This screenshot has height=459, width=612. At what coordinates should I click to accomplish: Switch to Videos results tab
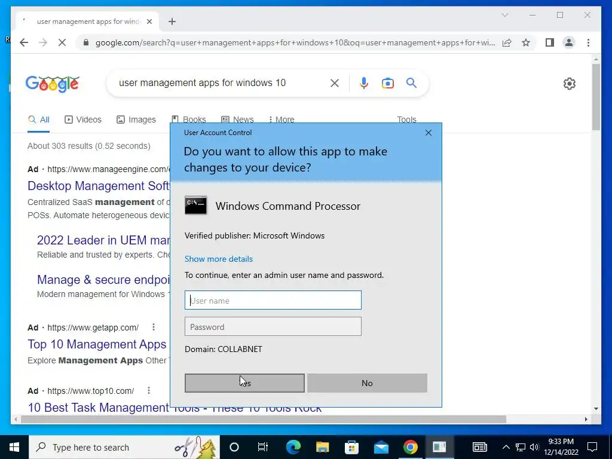[x=82, y=120]
